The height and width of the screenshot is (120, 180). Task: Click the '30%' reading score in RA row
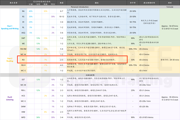click(46, 11)
